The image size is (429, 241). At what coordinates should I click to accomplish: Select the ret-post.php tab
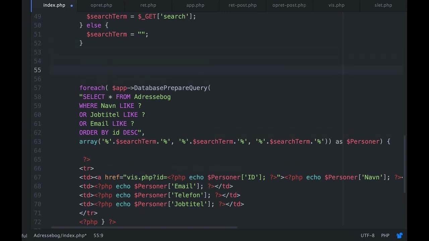coord(242,5)
